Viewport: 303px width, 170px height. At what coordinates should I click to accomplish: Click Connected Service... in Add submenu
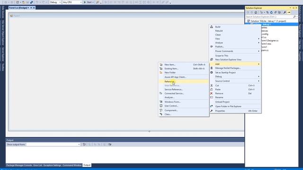[184, 93]
